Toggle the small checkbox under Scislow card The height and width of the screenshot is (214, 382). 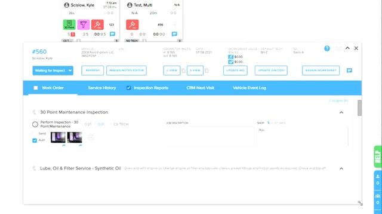point(78,41)
